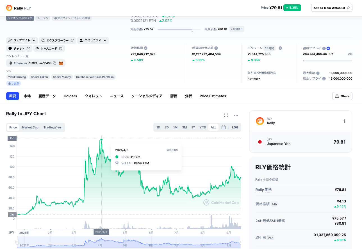The width and height of the screenshot is (362, 249).
Task: Open the Holders tab
Action: (x=70, y=96)
